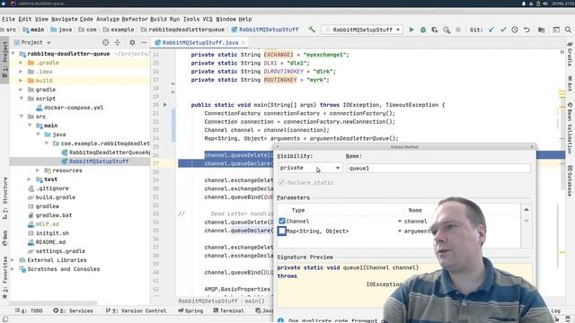Image resolution: width=575 pixels, height=323 pixels.
Task: Close the Extract Method dialog
Action: (x=532, y=147)
